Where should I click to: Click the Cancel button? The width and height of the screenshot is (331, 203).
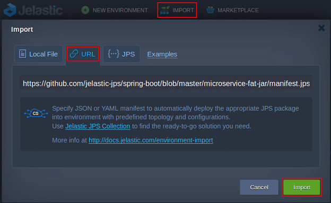click(x=259, y=187)
